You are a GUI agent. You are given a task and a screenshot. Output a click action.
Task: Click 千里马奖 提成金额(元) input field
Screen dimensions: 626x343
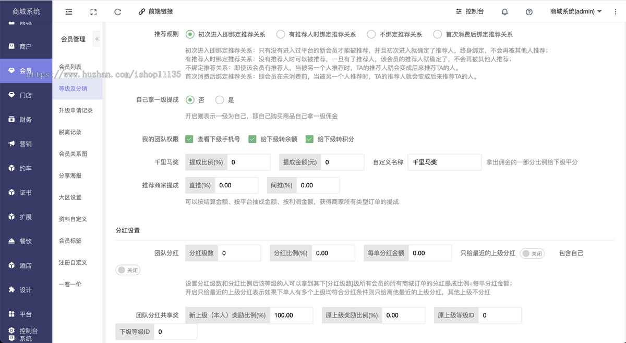[342, 162]
